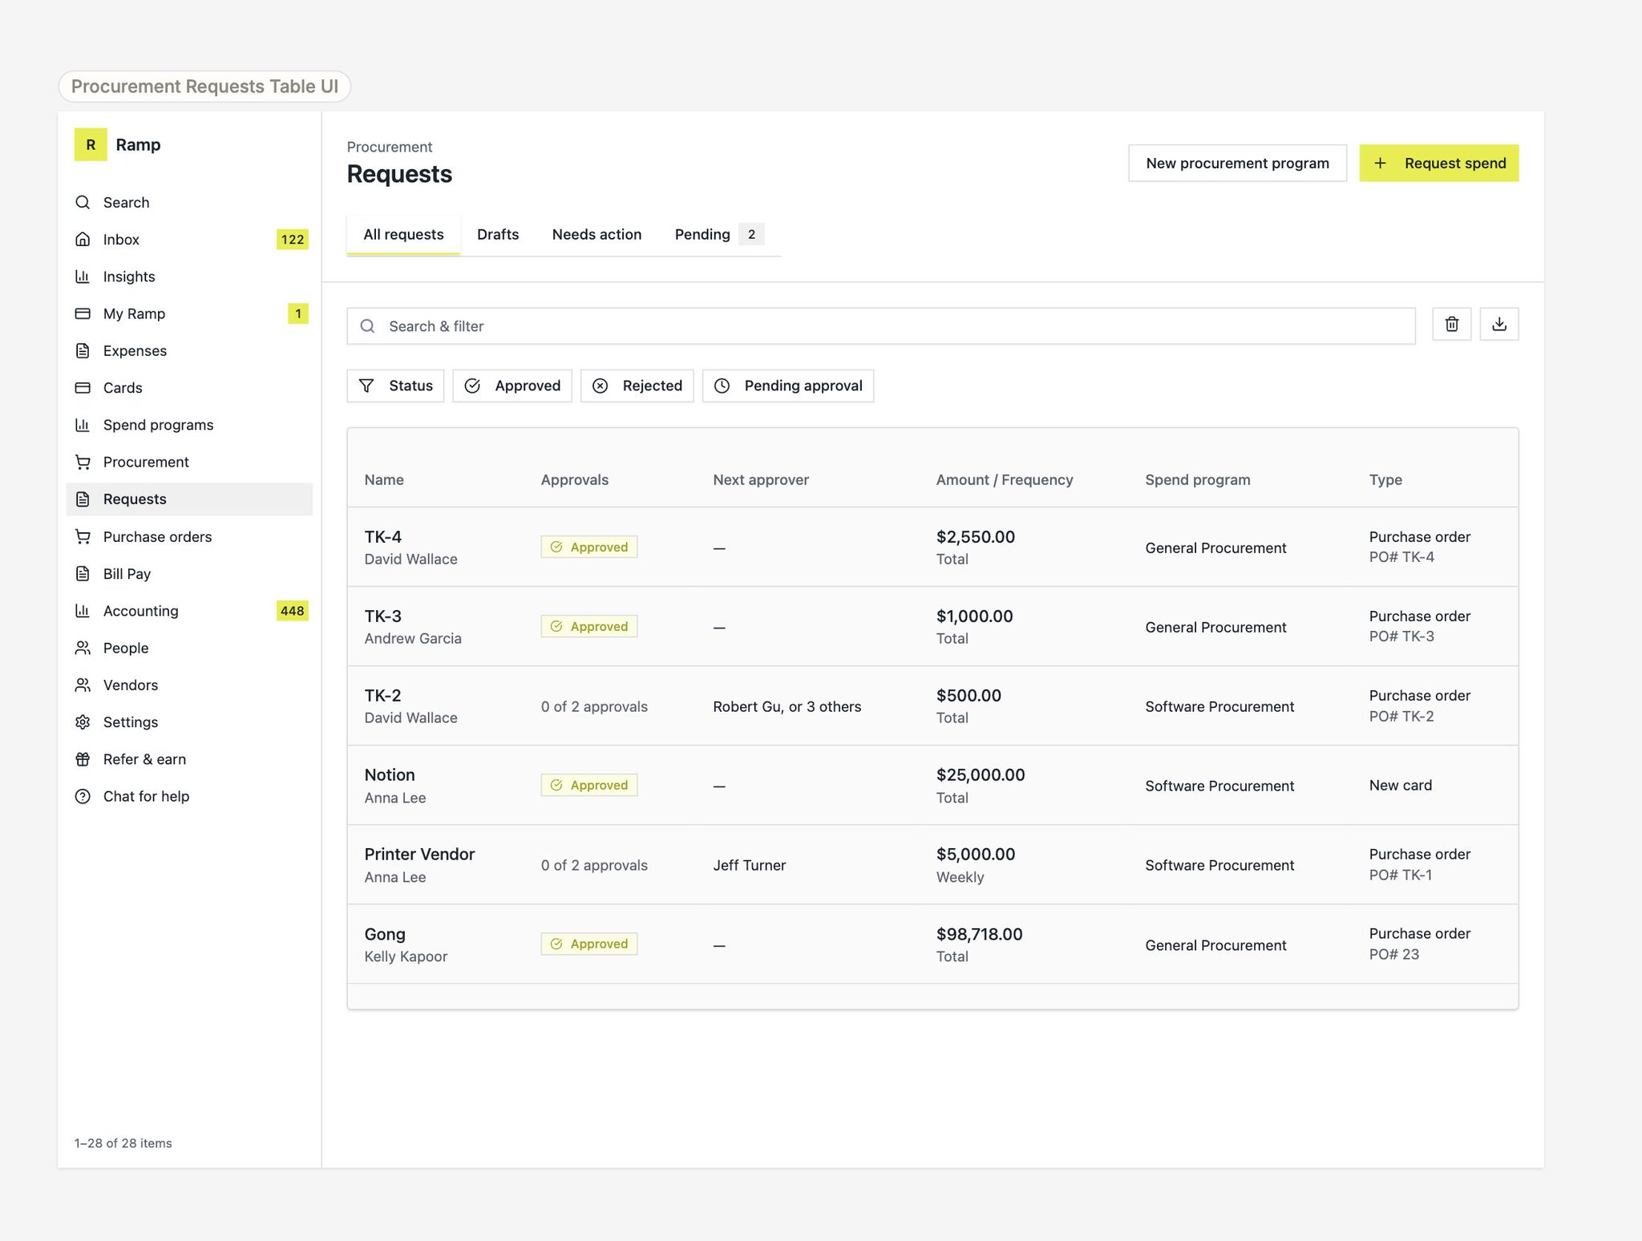Click the 448 badge beside Accounting
Screen dimensions: 1642x1241
293,611
